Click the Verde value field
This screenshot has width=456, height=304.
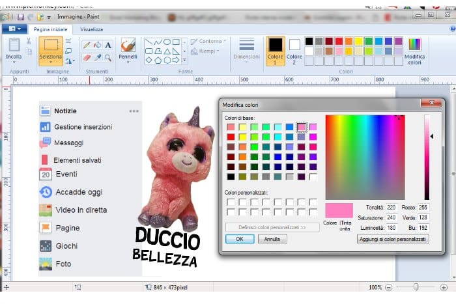(x=423, y=217)
